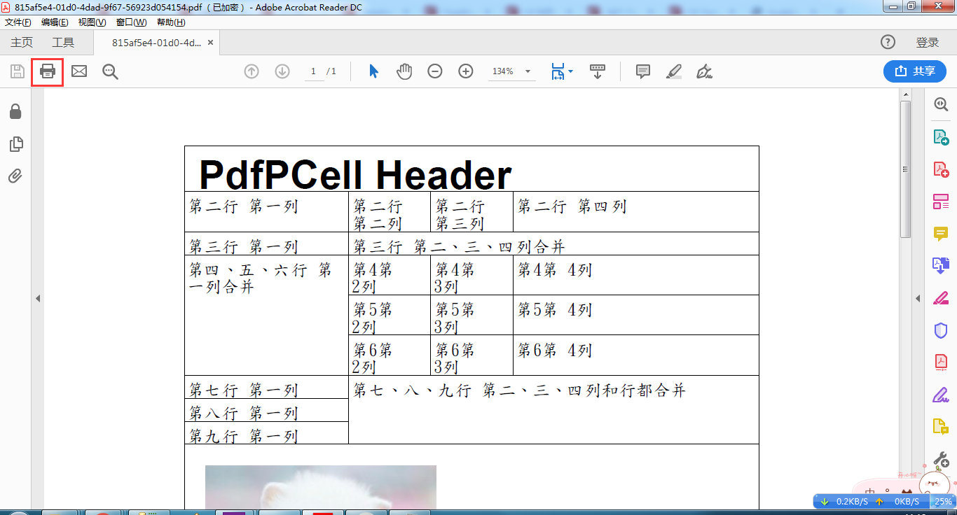Show page thumbnails panel

[x=15, y=143]
